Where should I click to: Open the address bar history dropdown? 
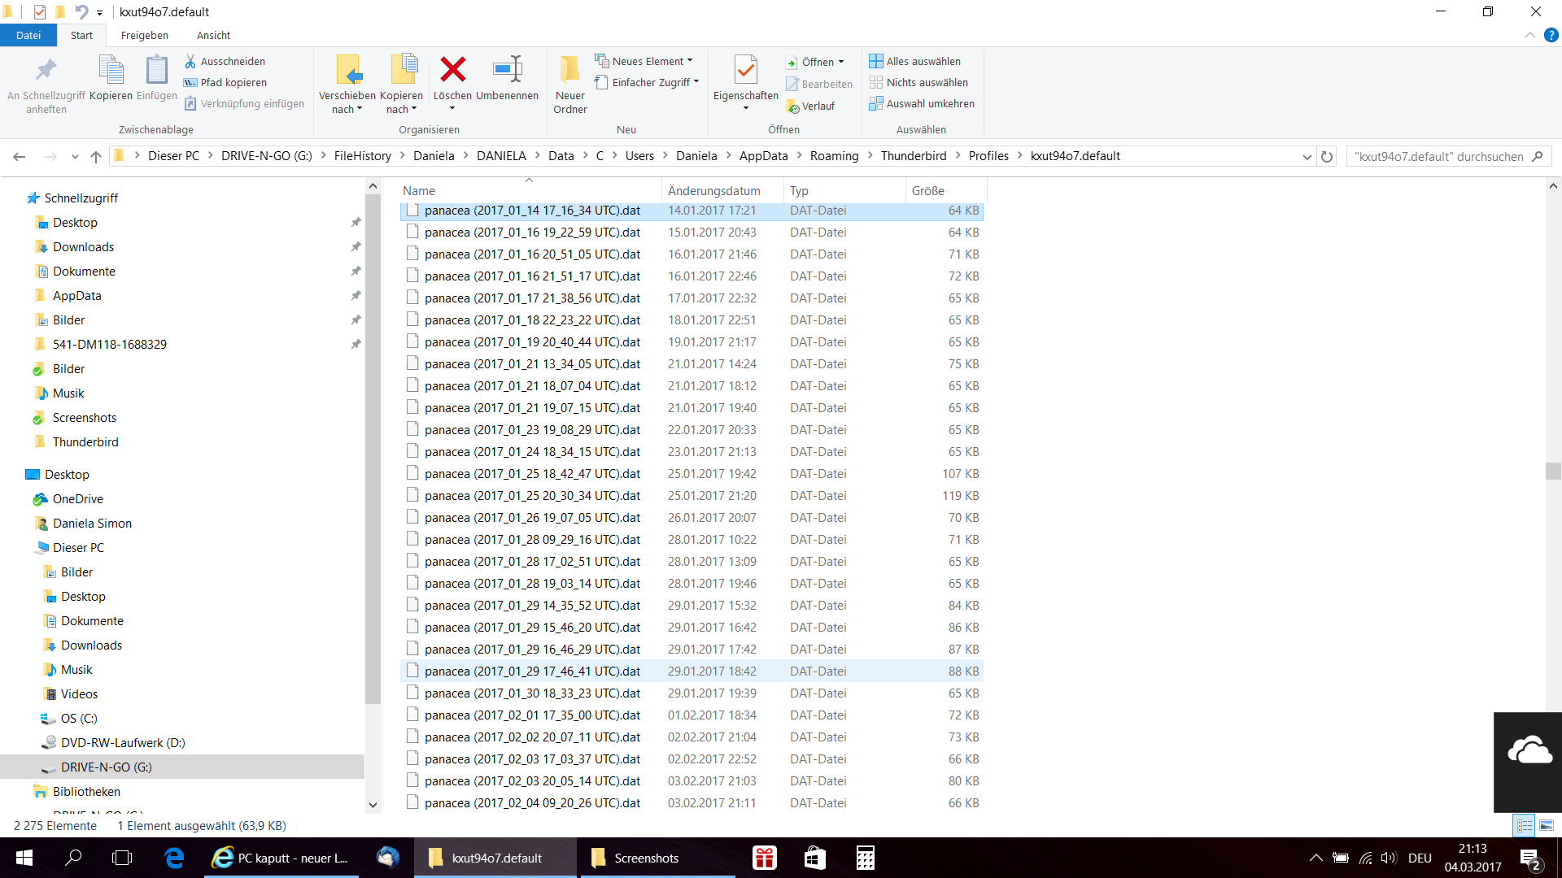point(1307,156)
